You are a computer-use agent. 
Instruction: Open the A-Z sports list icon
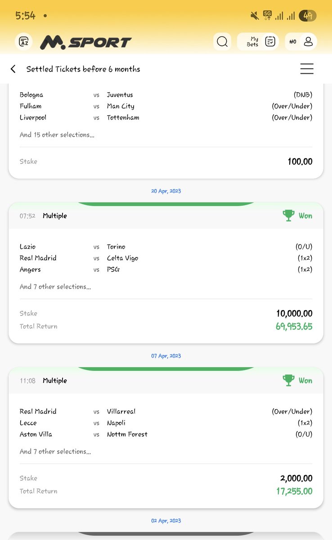23,42
